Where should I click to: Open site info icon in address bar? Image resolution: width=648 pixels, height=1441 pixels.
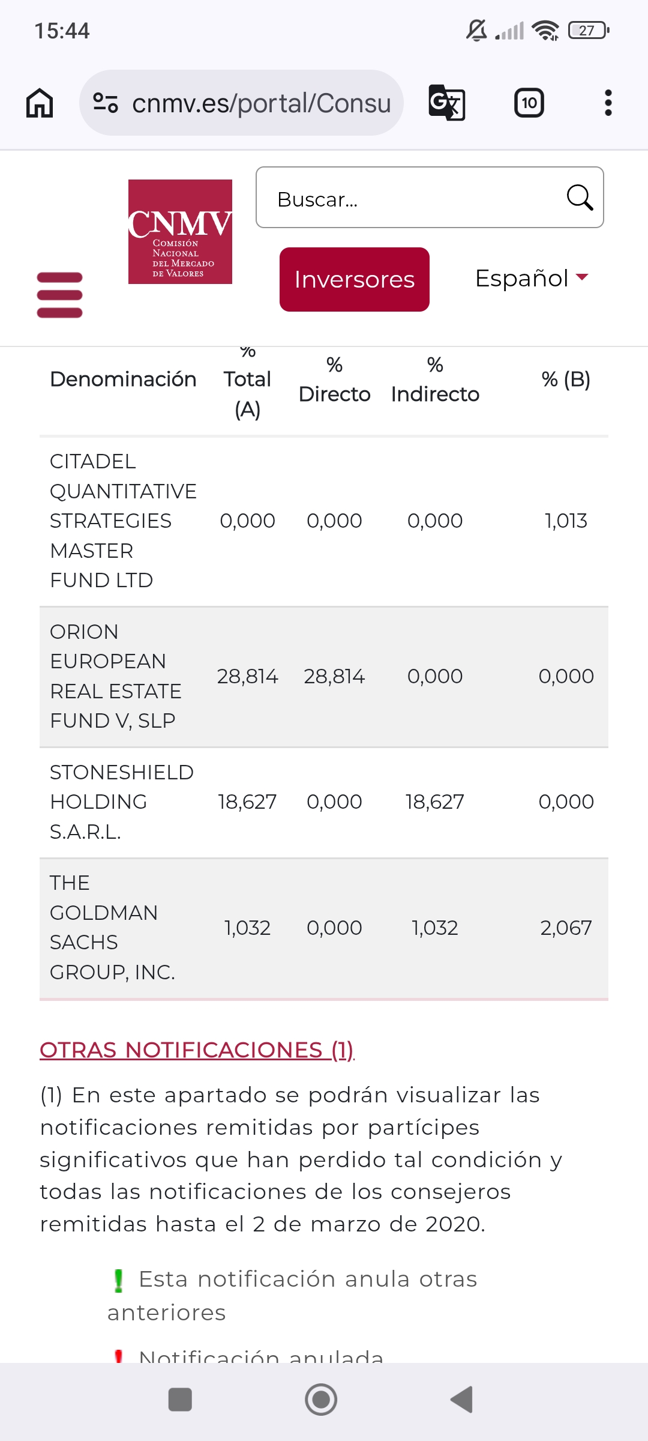pyautogui.click(x=106, y=103)
